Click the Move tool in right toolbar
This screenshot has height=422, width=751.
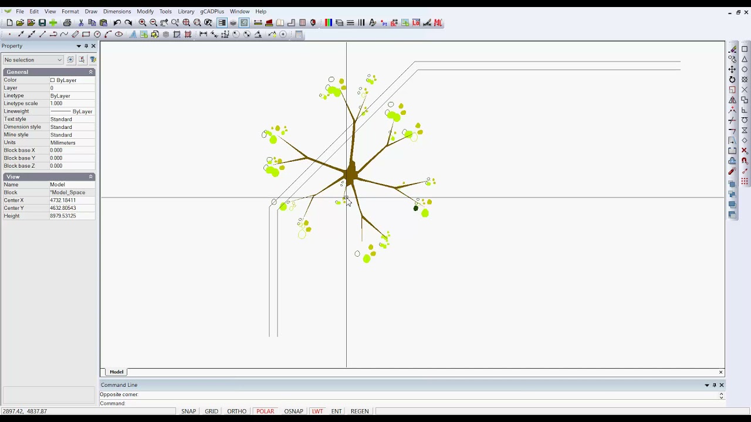(x=732, y=70)
